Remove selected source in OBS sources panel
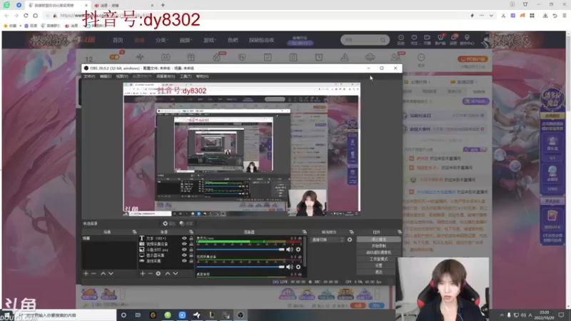 151,273
